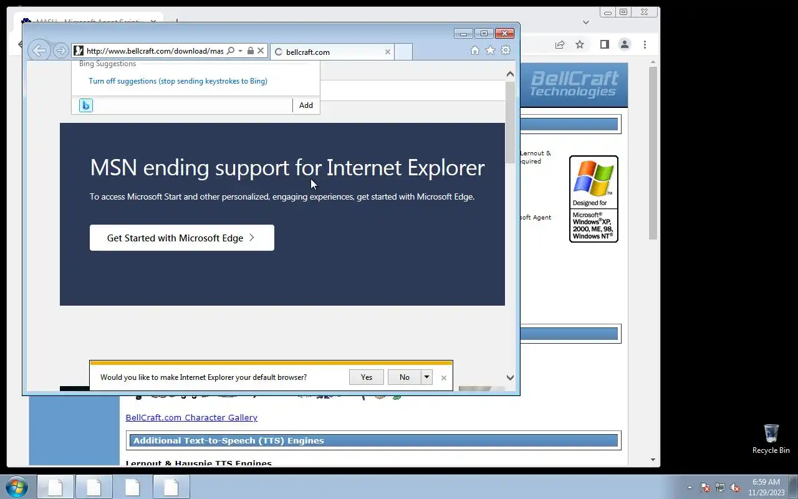Select the first taskbar document item
This screenshot has width=798, height=499.
tap(55, 487)
